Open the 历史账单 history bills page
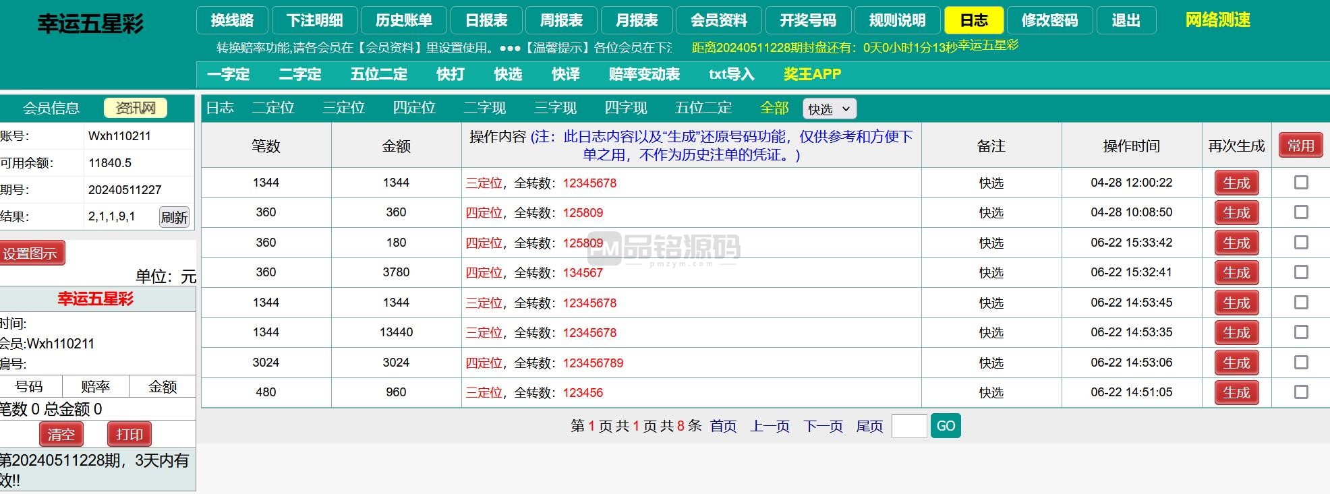This screenshot has width=1330, height=494. [x=403, y=21]
